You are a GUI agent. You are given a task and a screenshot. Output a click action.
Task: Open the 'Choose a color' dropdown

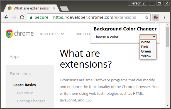point(148,37)
